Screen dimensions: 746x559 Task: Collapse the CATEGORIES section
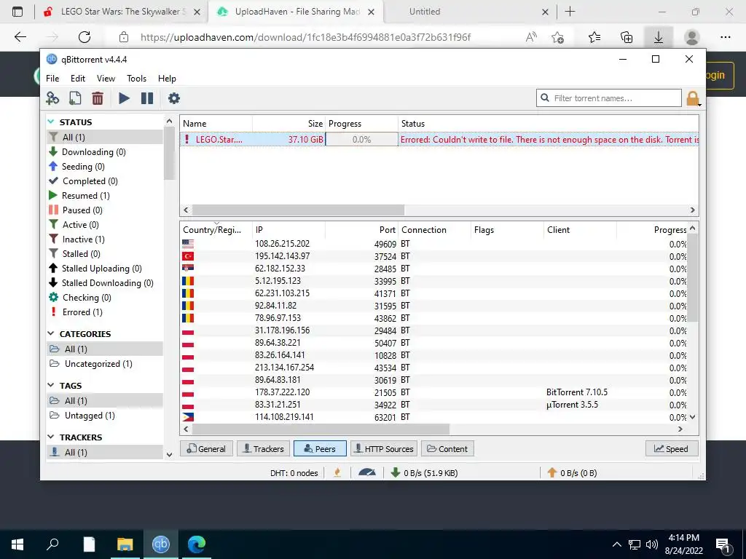point(51,333)
